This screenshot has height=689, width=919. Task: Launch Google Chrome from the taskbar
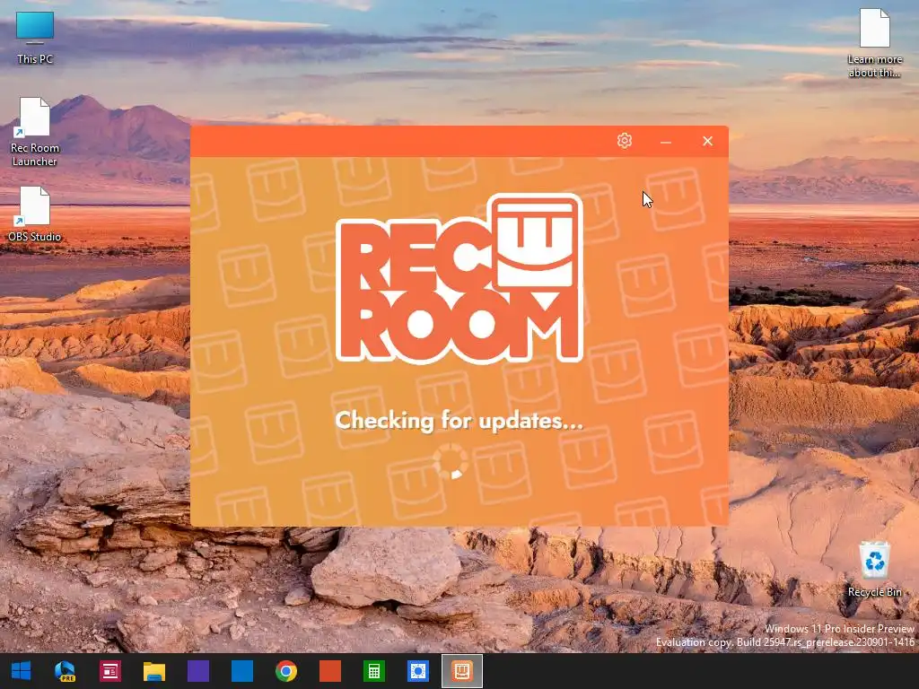click(x=286, y=671)
